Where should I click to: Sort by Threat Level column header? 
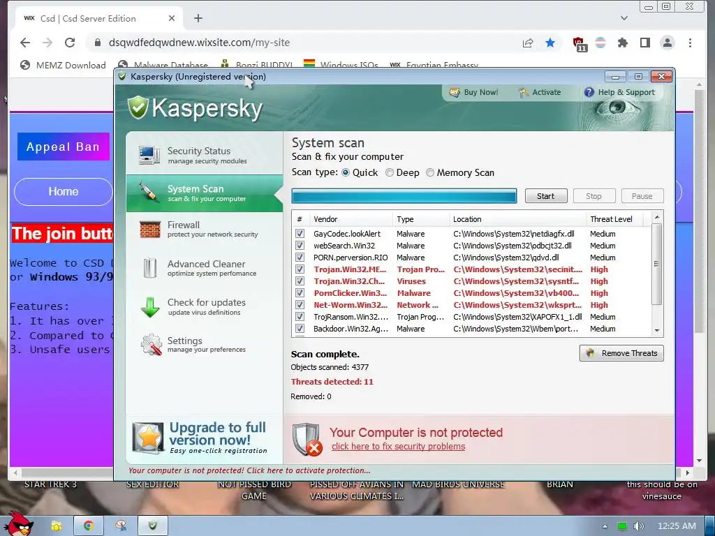pyautogui.click(x=614, y=219)
